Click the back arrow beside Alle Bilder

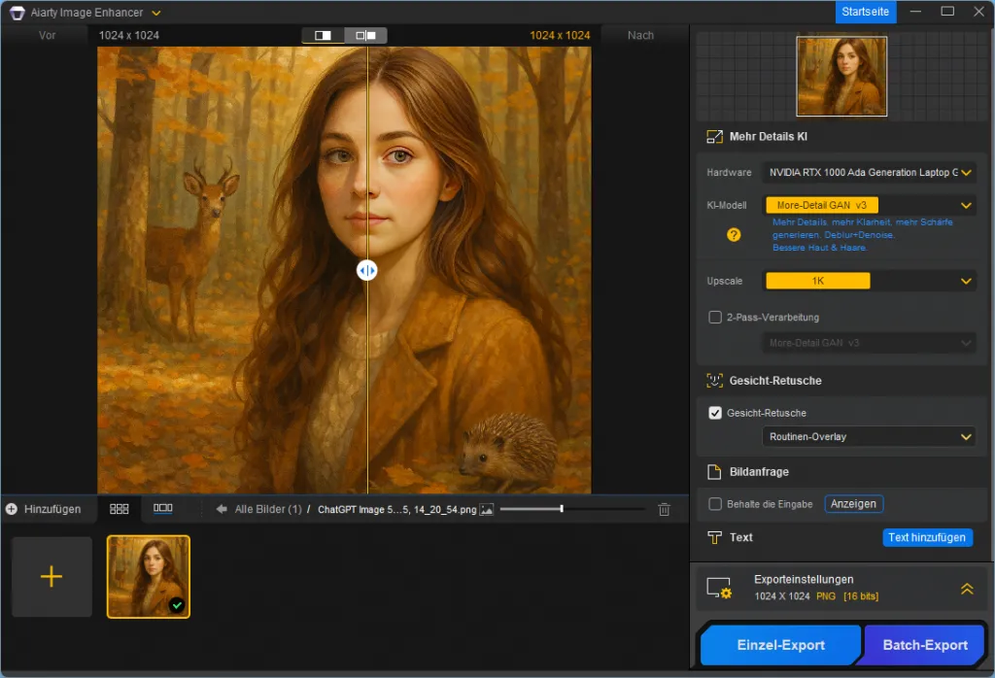222,509
